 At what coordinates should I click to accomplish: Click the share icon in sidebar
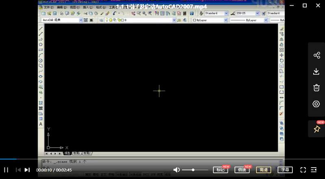tap(316, 55)
